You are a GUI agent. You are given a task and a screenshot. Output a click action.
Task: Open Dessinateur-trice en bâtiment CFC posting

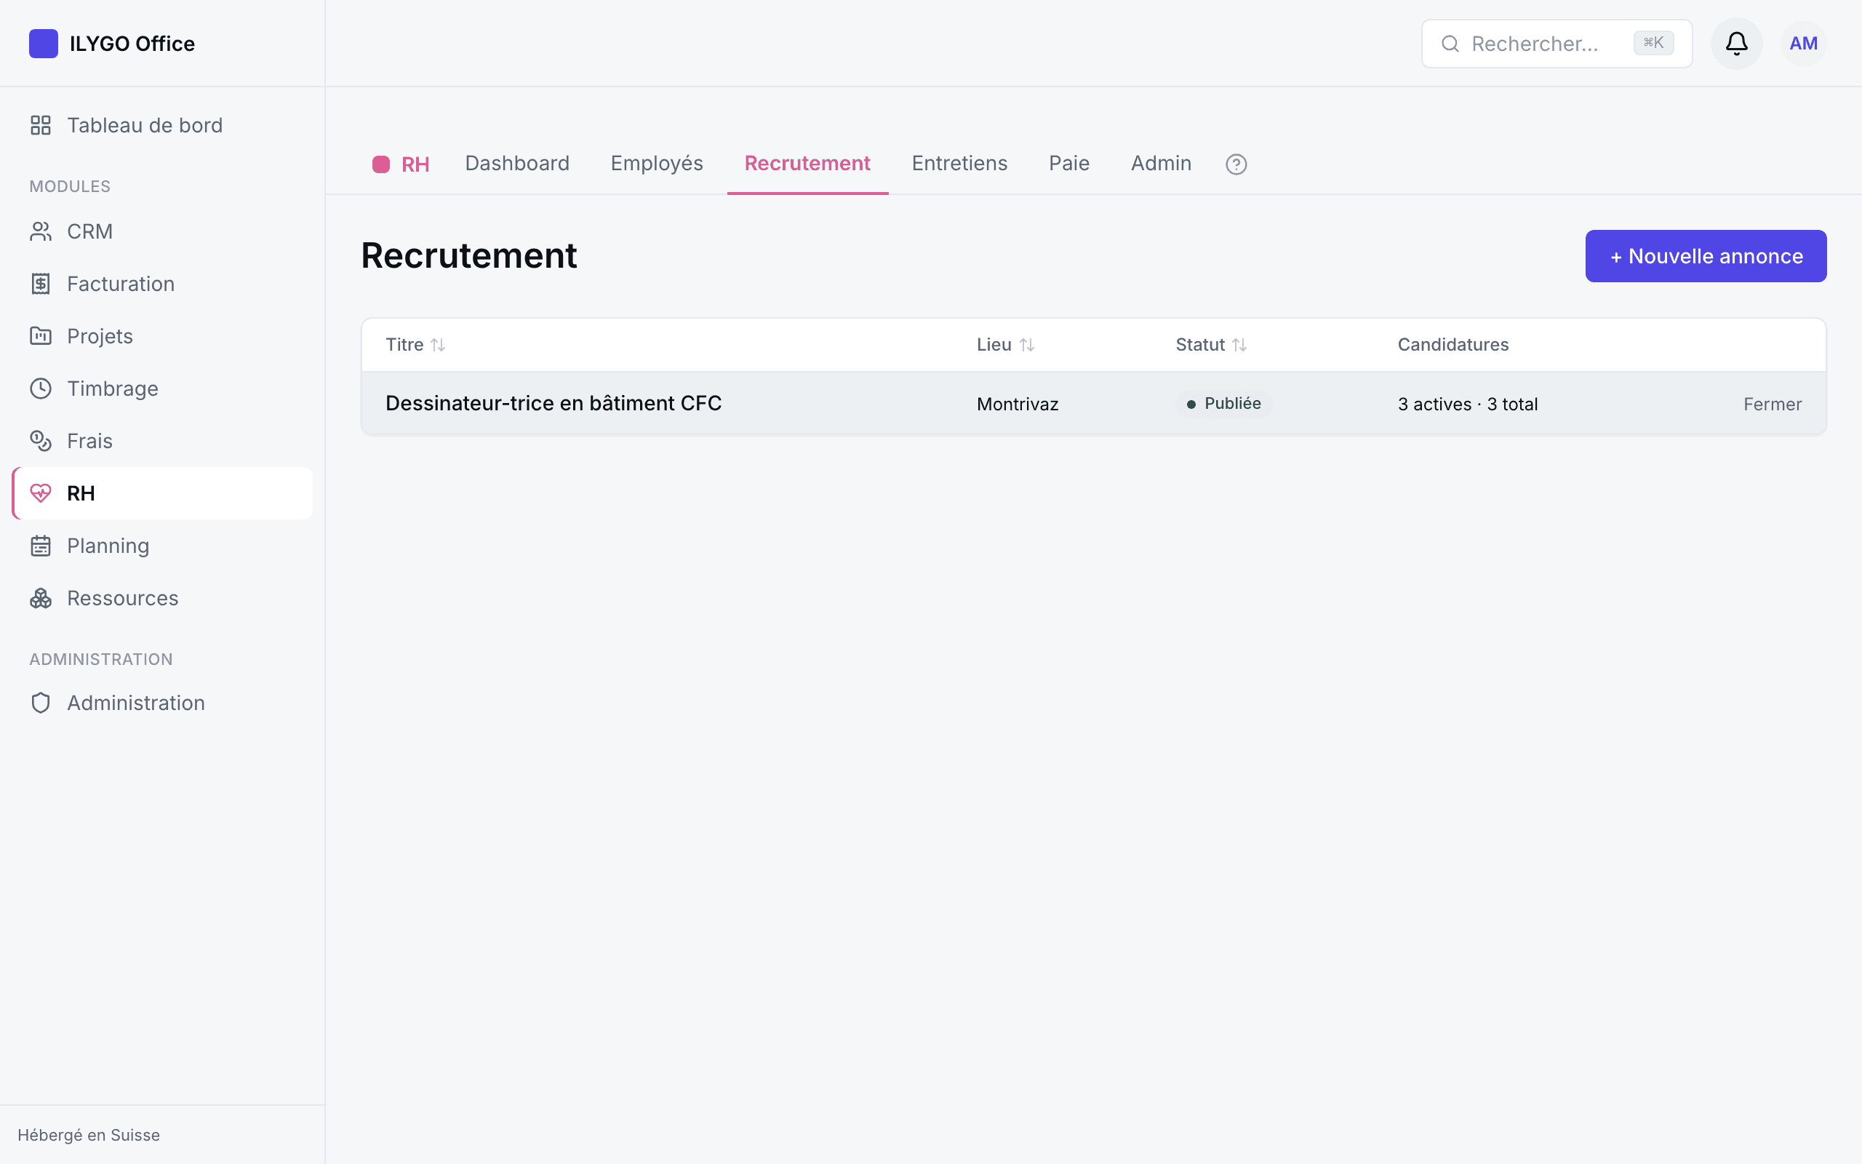tap(554, 403)
